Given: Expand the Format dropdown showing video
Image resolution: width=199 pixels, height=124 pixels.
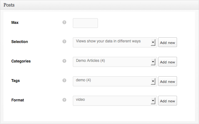Looking at the screenshot, I should pos(115,101).
